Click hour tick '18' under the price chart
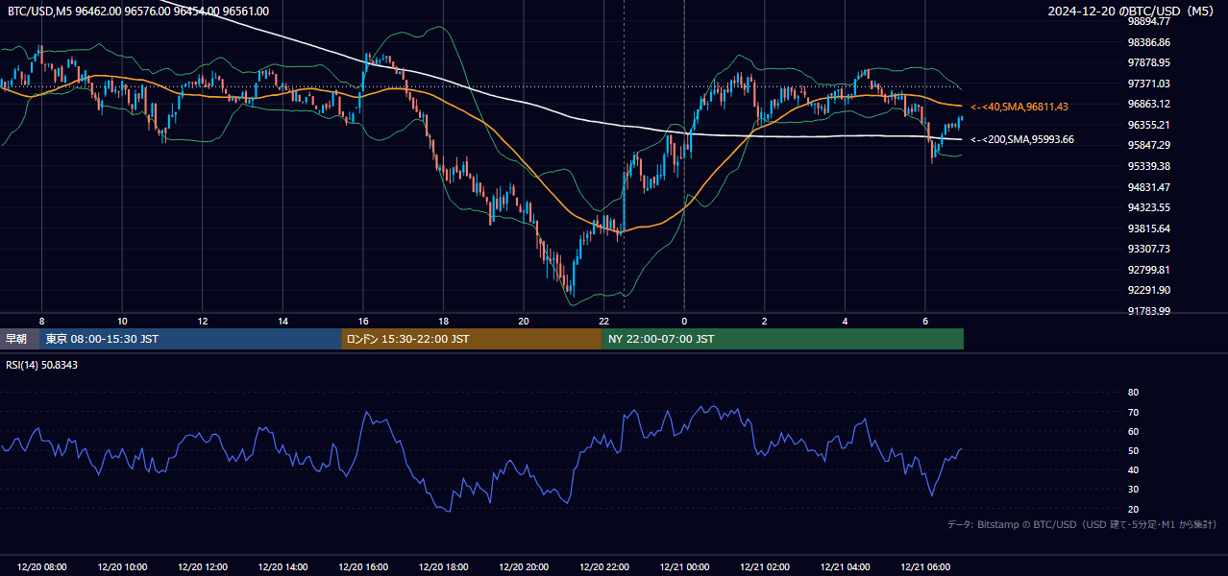Image resolution: width=1228 pixels, height=576 pixels. coord(443,321)
